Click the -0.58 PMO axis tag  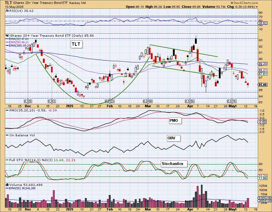coord(262,122)
